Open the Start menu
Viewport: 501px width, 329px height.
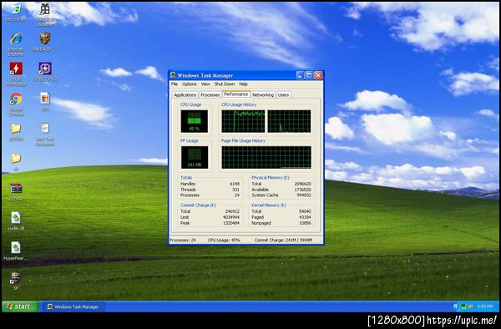click(20, 306)
